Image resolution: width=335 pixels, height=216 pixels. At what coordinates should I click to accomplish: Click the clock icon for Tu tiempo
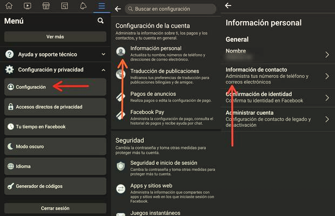pyautogui.click(x=10, y=127)
